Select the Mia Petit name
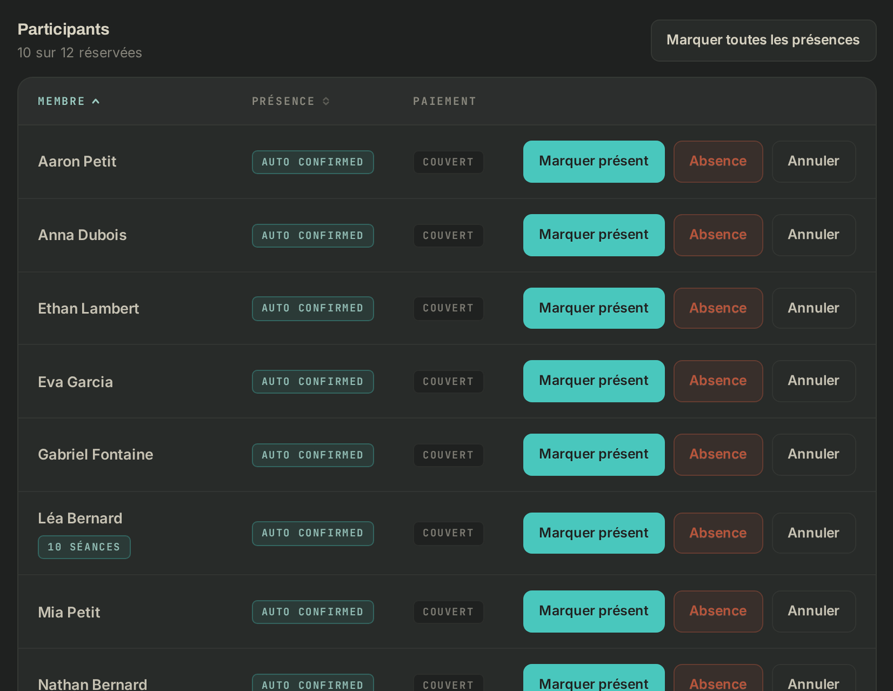 69,612
